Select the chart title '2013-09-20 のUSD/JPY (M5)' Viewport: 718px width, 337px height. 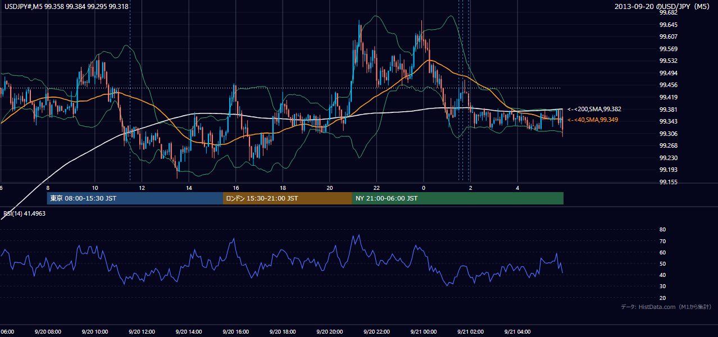[663, 7]
